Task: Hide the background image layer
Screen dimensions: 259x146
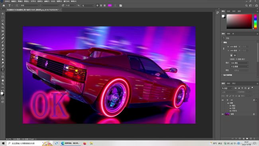Action: click(223, 114)
